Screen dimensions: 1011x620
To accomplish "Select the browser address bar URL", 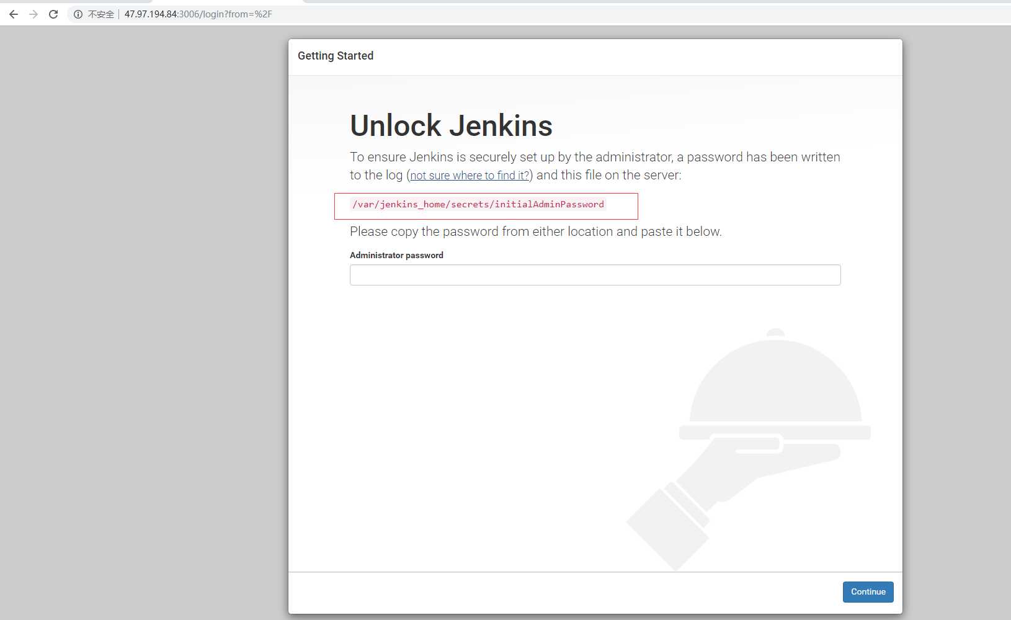I will [198, 14].
